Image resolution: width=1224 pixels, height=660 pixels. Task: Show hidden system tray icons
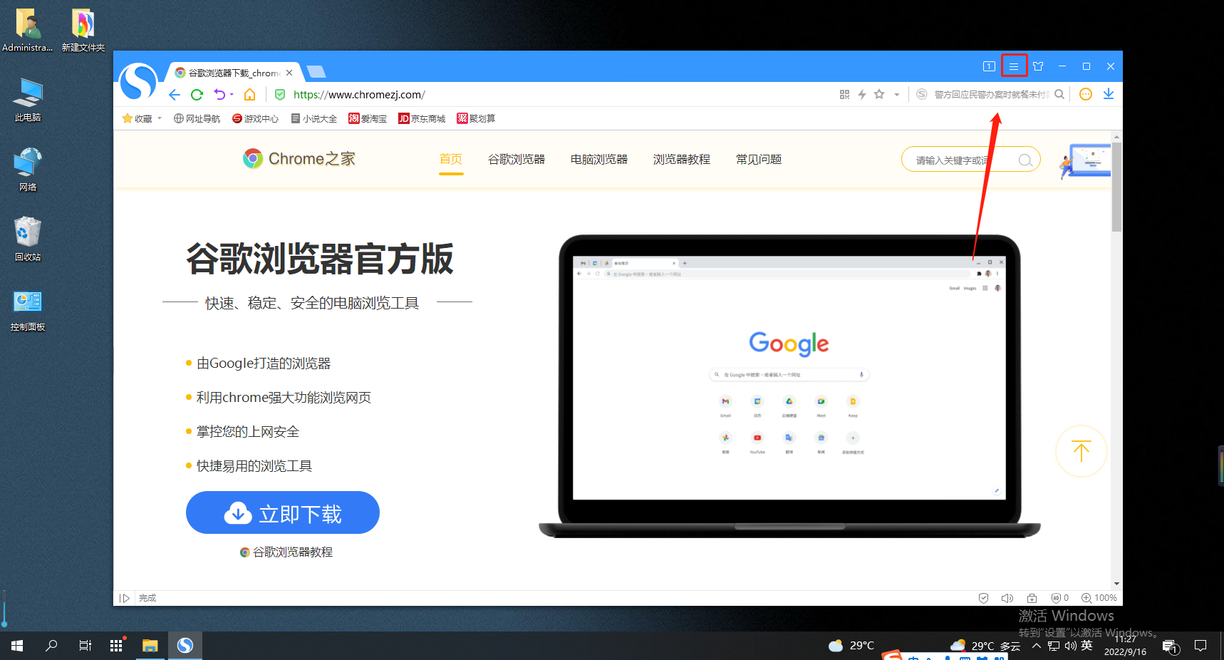tap(1036, 646)
